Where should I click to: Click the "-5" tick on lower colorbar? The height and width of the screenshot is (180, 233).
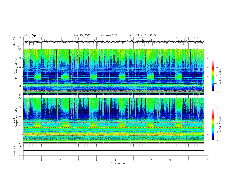tap(217, 124)
